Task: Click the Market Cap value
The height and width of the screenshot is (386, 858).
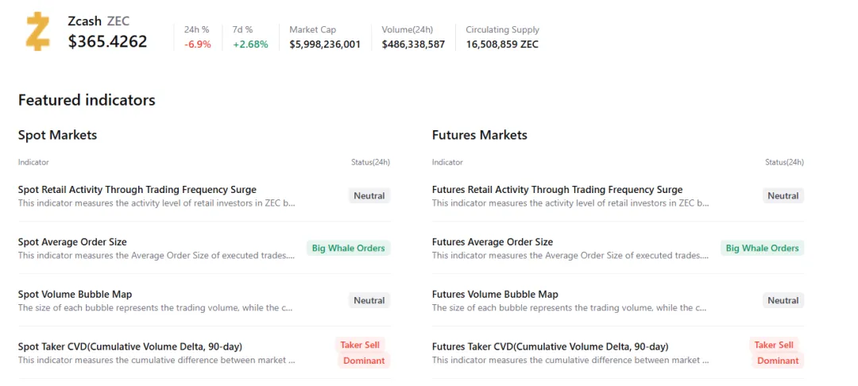Action: click(325, 44)
